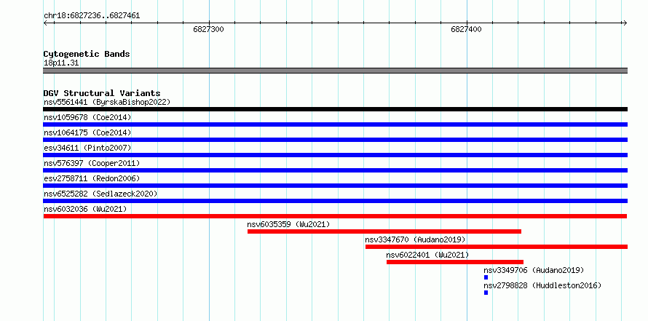Click the right arrowhead of the ruler
Image resolution: width=648 pixels, height=321 pixels.
625,23
